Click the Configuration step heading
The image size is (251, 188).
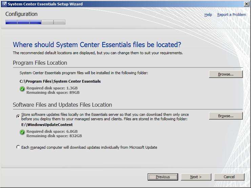(x=21, y=14)
